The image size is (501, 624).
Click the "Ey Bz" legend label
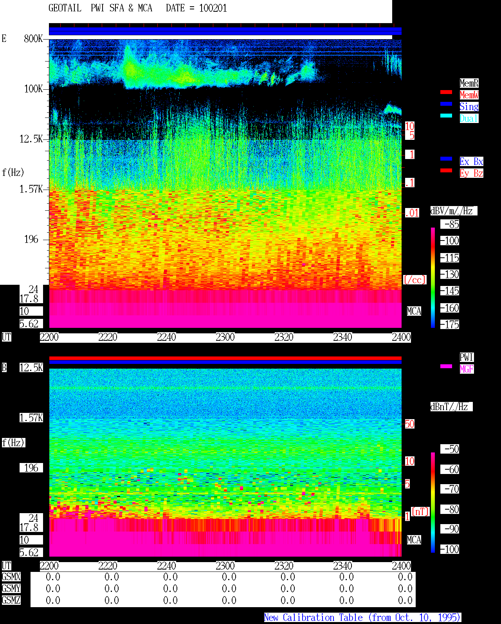[x=471, y=173]
